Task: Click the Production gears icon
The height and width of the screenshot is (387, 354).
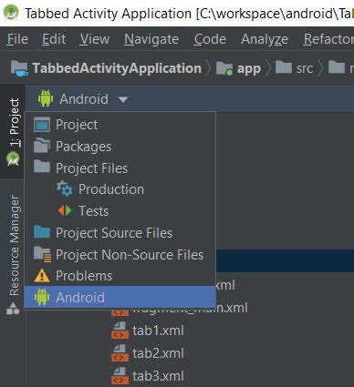Action: point(65,188)
